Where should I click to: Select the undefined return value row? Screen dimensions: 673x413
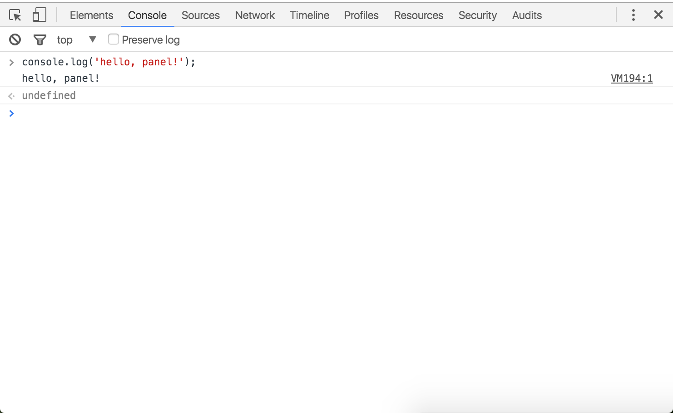336,95
